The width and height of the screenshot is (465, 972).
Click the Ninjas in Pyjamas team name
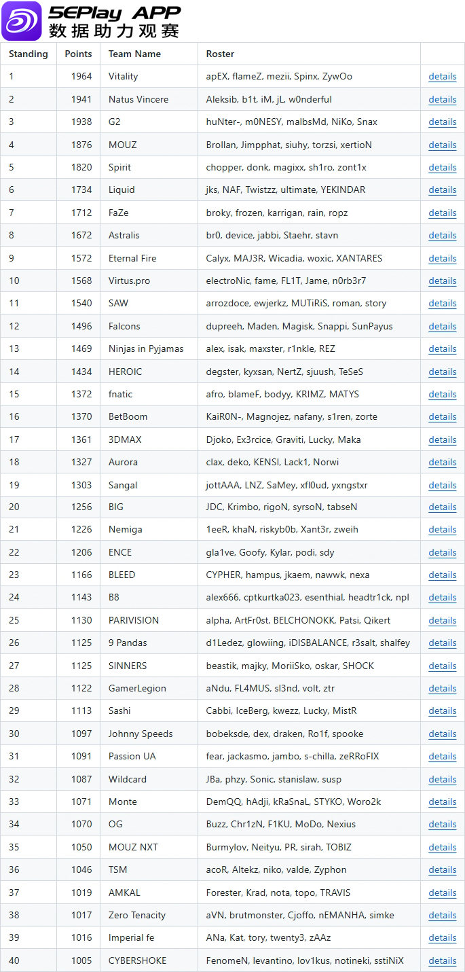click(146, 348)
